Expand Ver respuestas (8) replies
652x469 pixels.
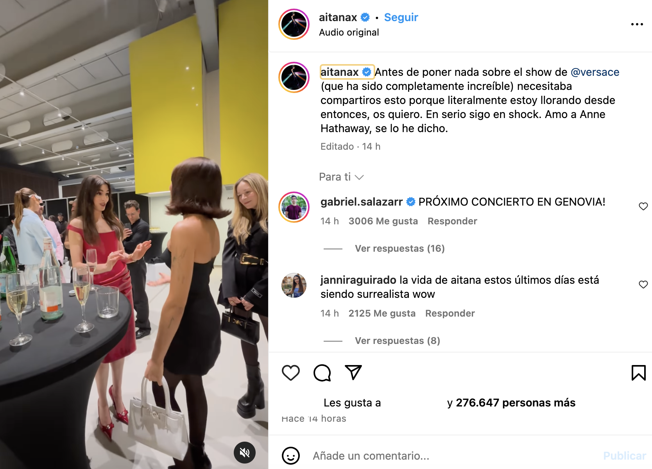coord(398,341)
